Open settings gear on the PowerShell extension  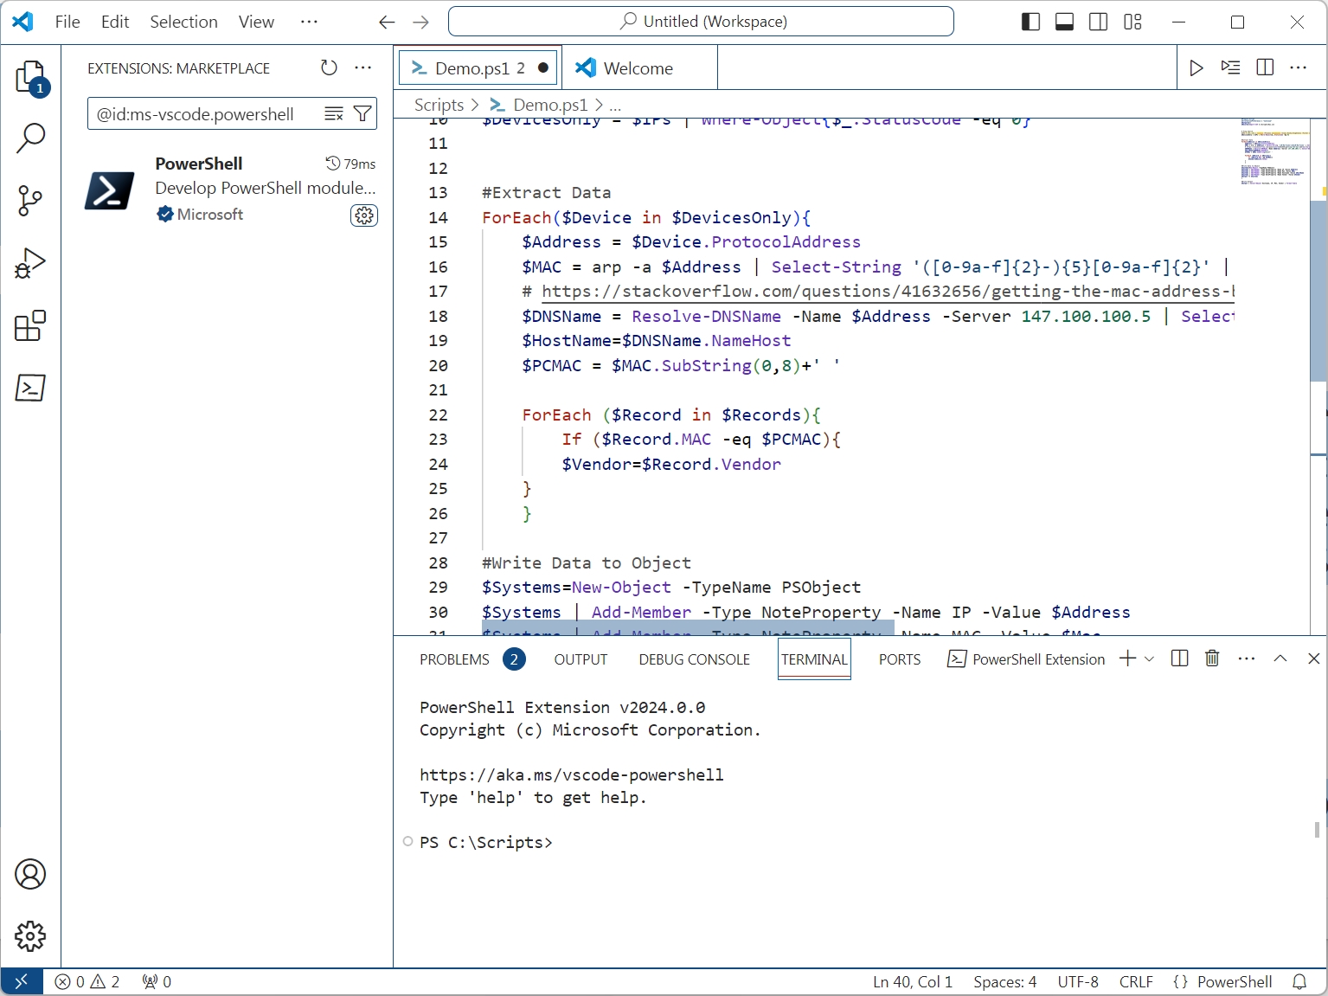(x=363, y=215)
